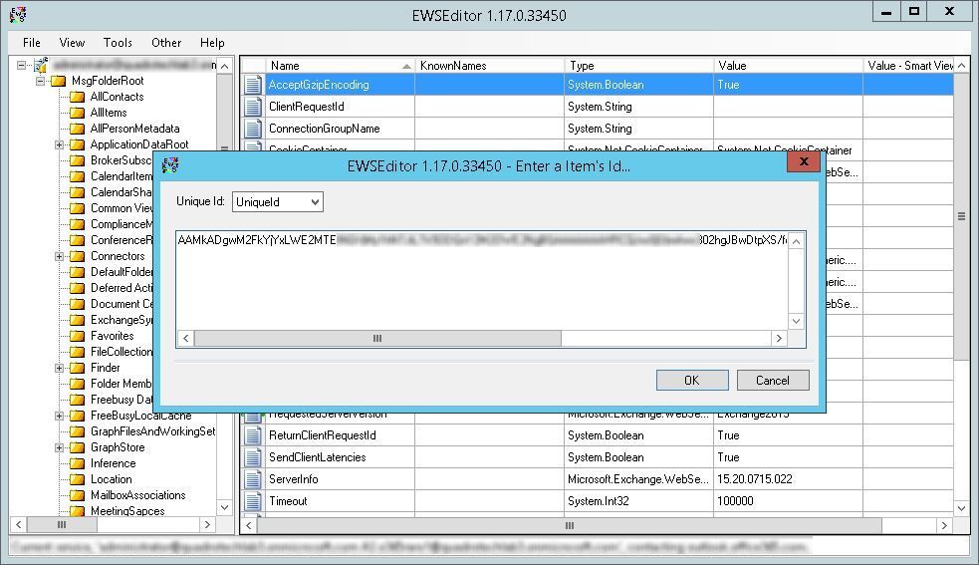Click the EWSEditor app icon in title bar
This screenshot has width=979, height=565.
[18, 14]
